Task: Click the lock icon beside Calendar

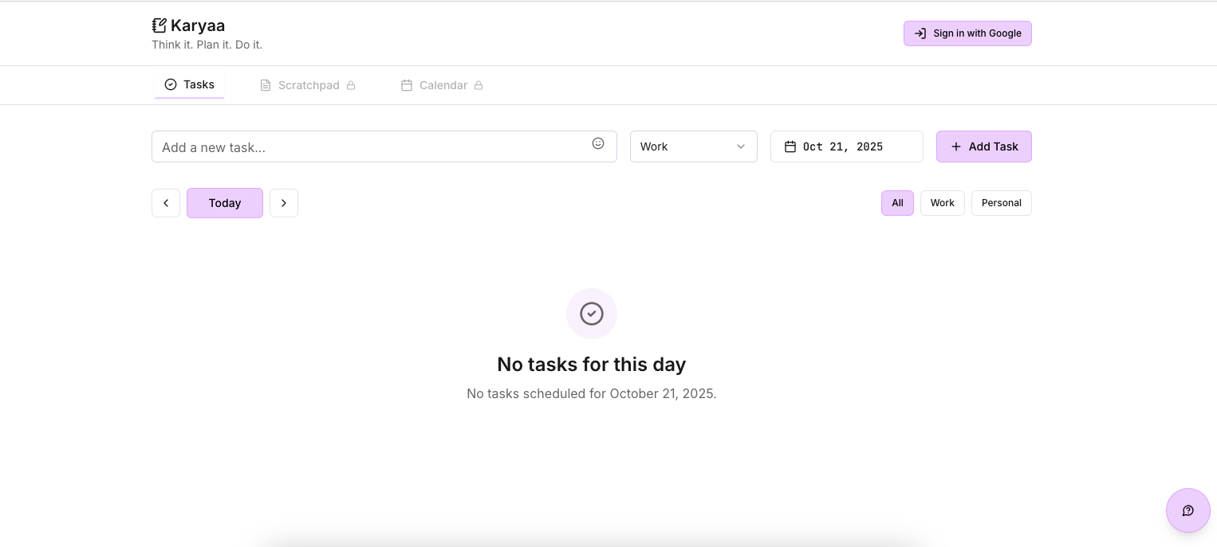Action: point(479,85)
